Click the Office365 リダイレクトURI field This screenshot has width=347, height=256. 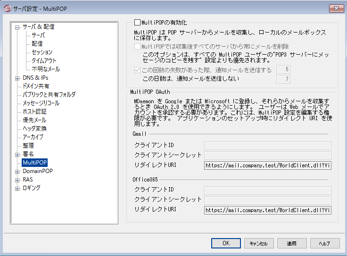point(267,210)
